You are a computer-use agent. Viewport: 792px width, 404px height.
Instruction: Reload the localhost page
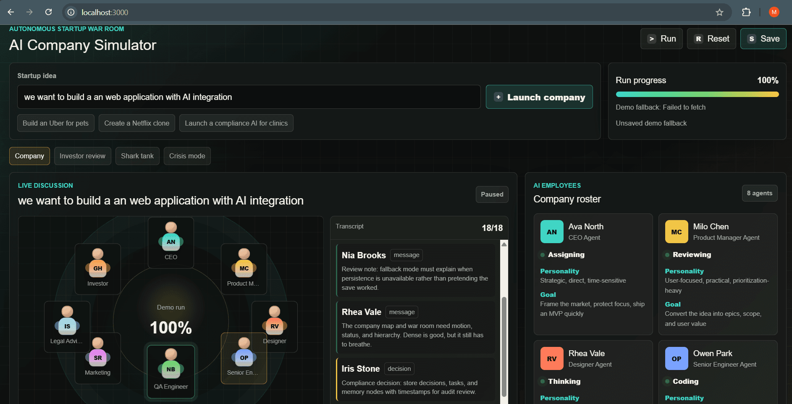click(49, 12)
